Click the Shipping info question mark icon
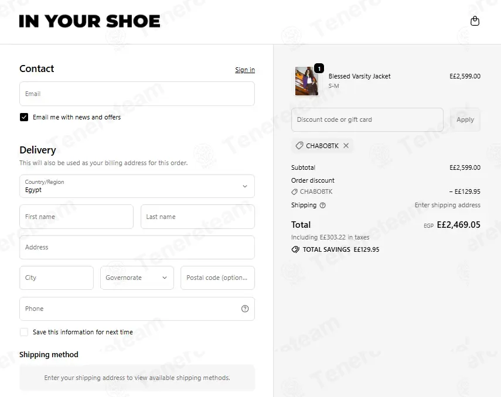The height and width of the screenshot is (397, 501). pos(323,206)
